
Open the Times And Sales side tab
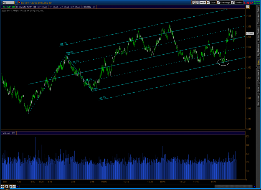click(x=258, y=15)
